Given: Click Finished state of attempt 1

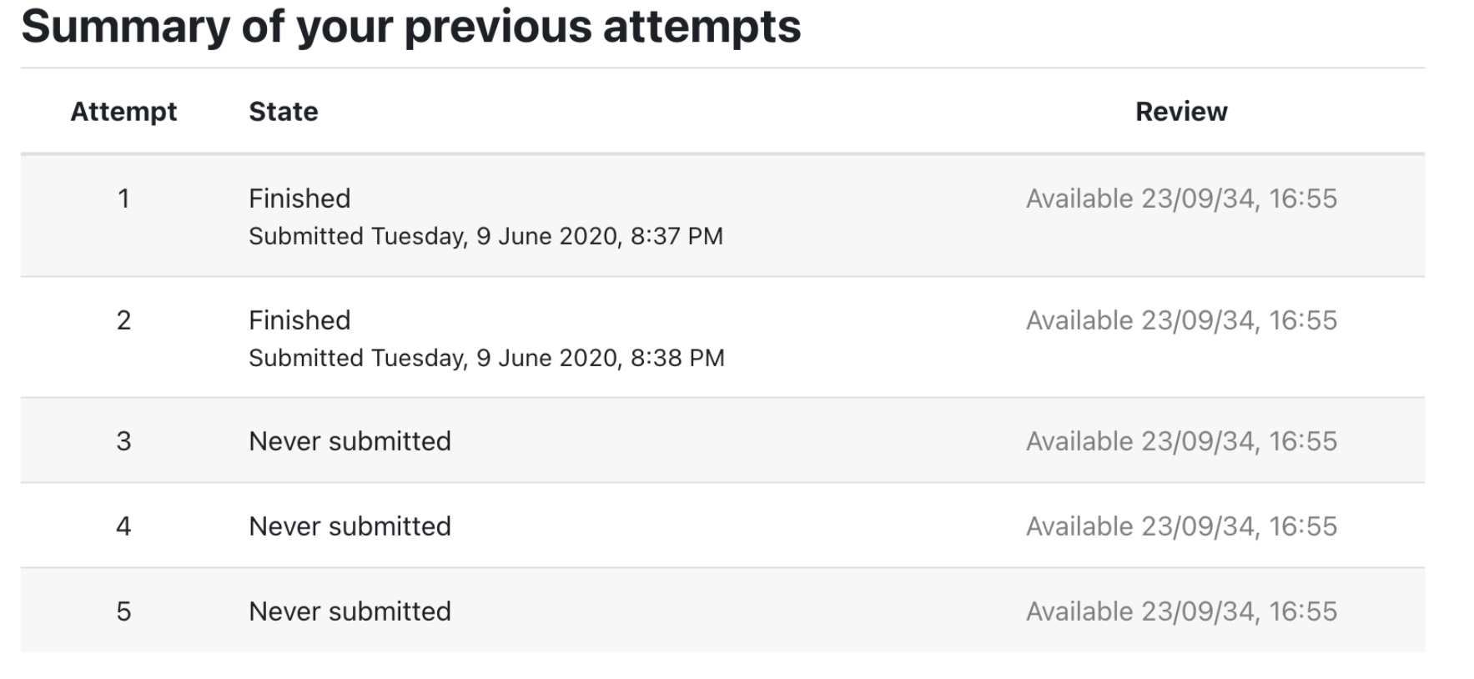Looking at the screenshot, I should pos(299,199).
